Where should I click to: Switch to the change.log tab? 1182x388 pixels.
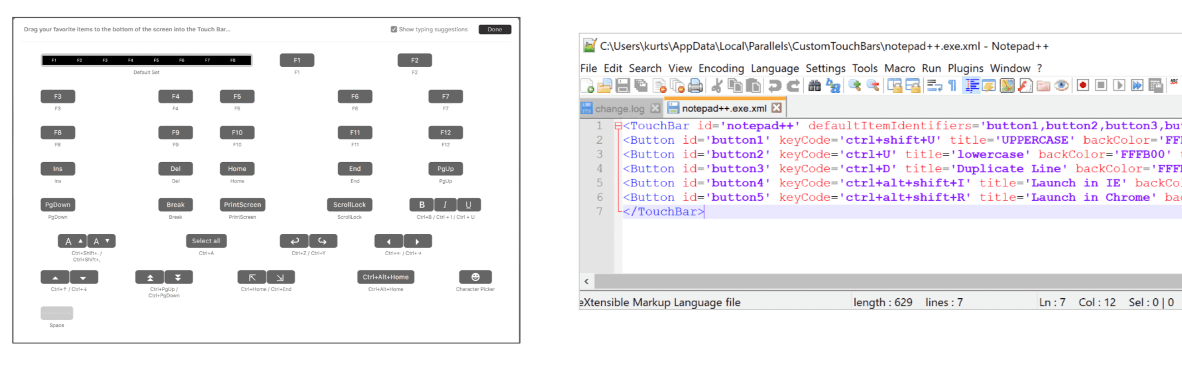coord(619,109)
